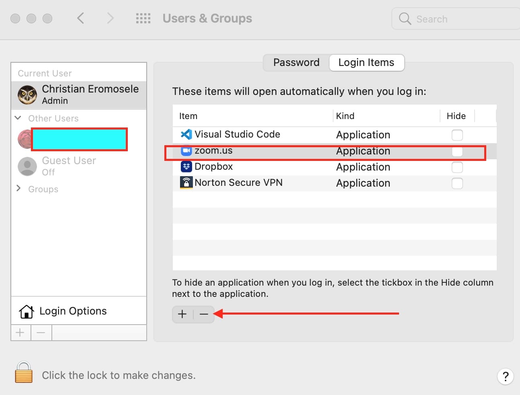Open the Show All grid icon
This screenshot has height=395, width=520.
143,19
